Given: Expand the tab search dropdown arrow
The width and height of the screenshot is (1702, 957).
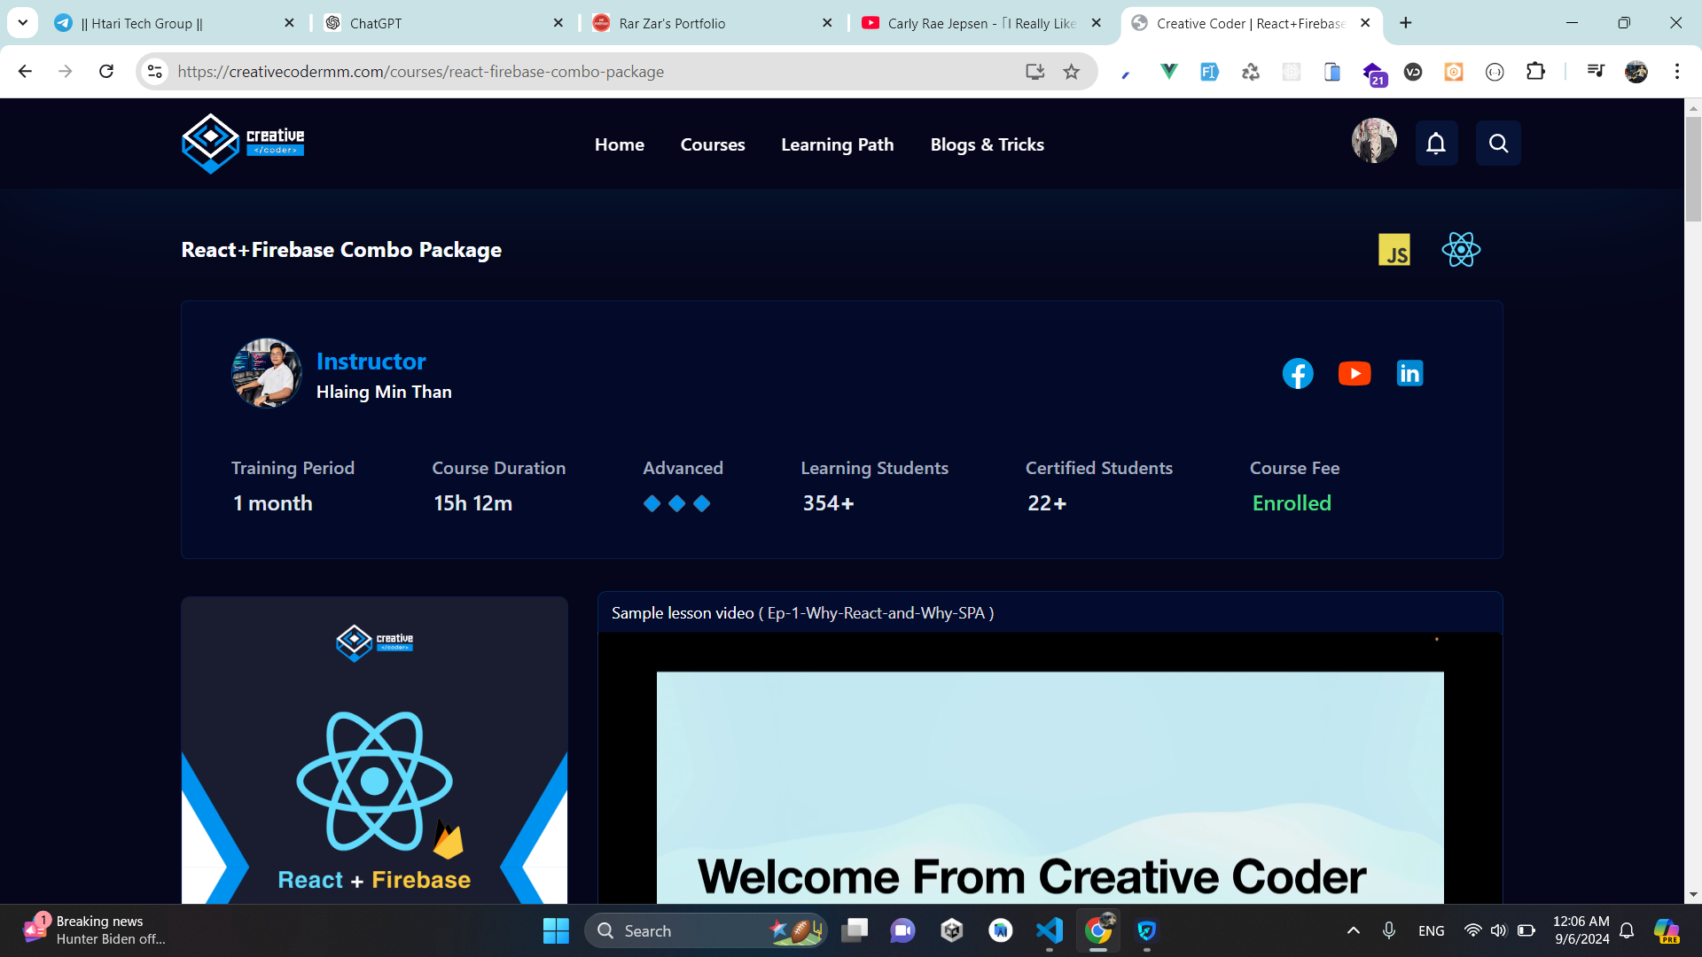Looking at the screenshot, I should pos(22,23).
